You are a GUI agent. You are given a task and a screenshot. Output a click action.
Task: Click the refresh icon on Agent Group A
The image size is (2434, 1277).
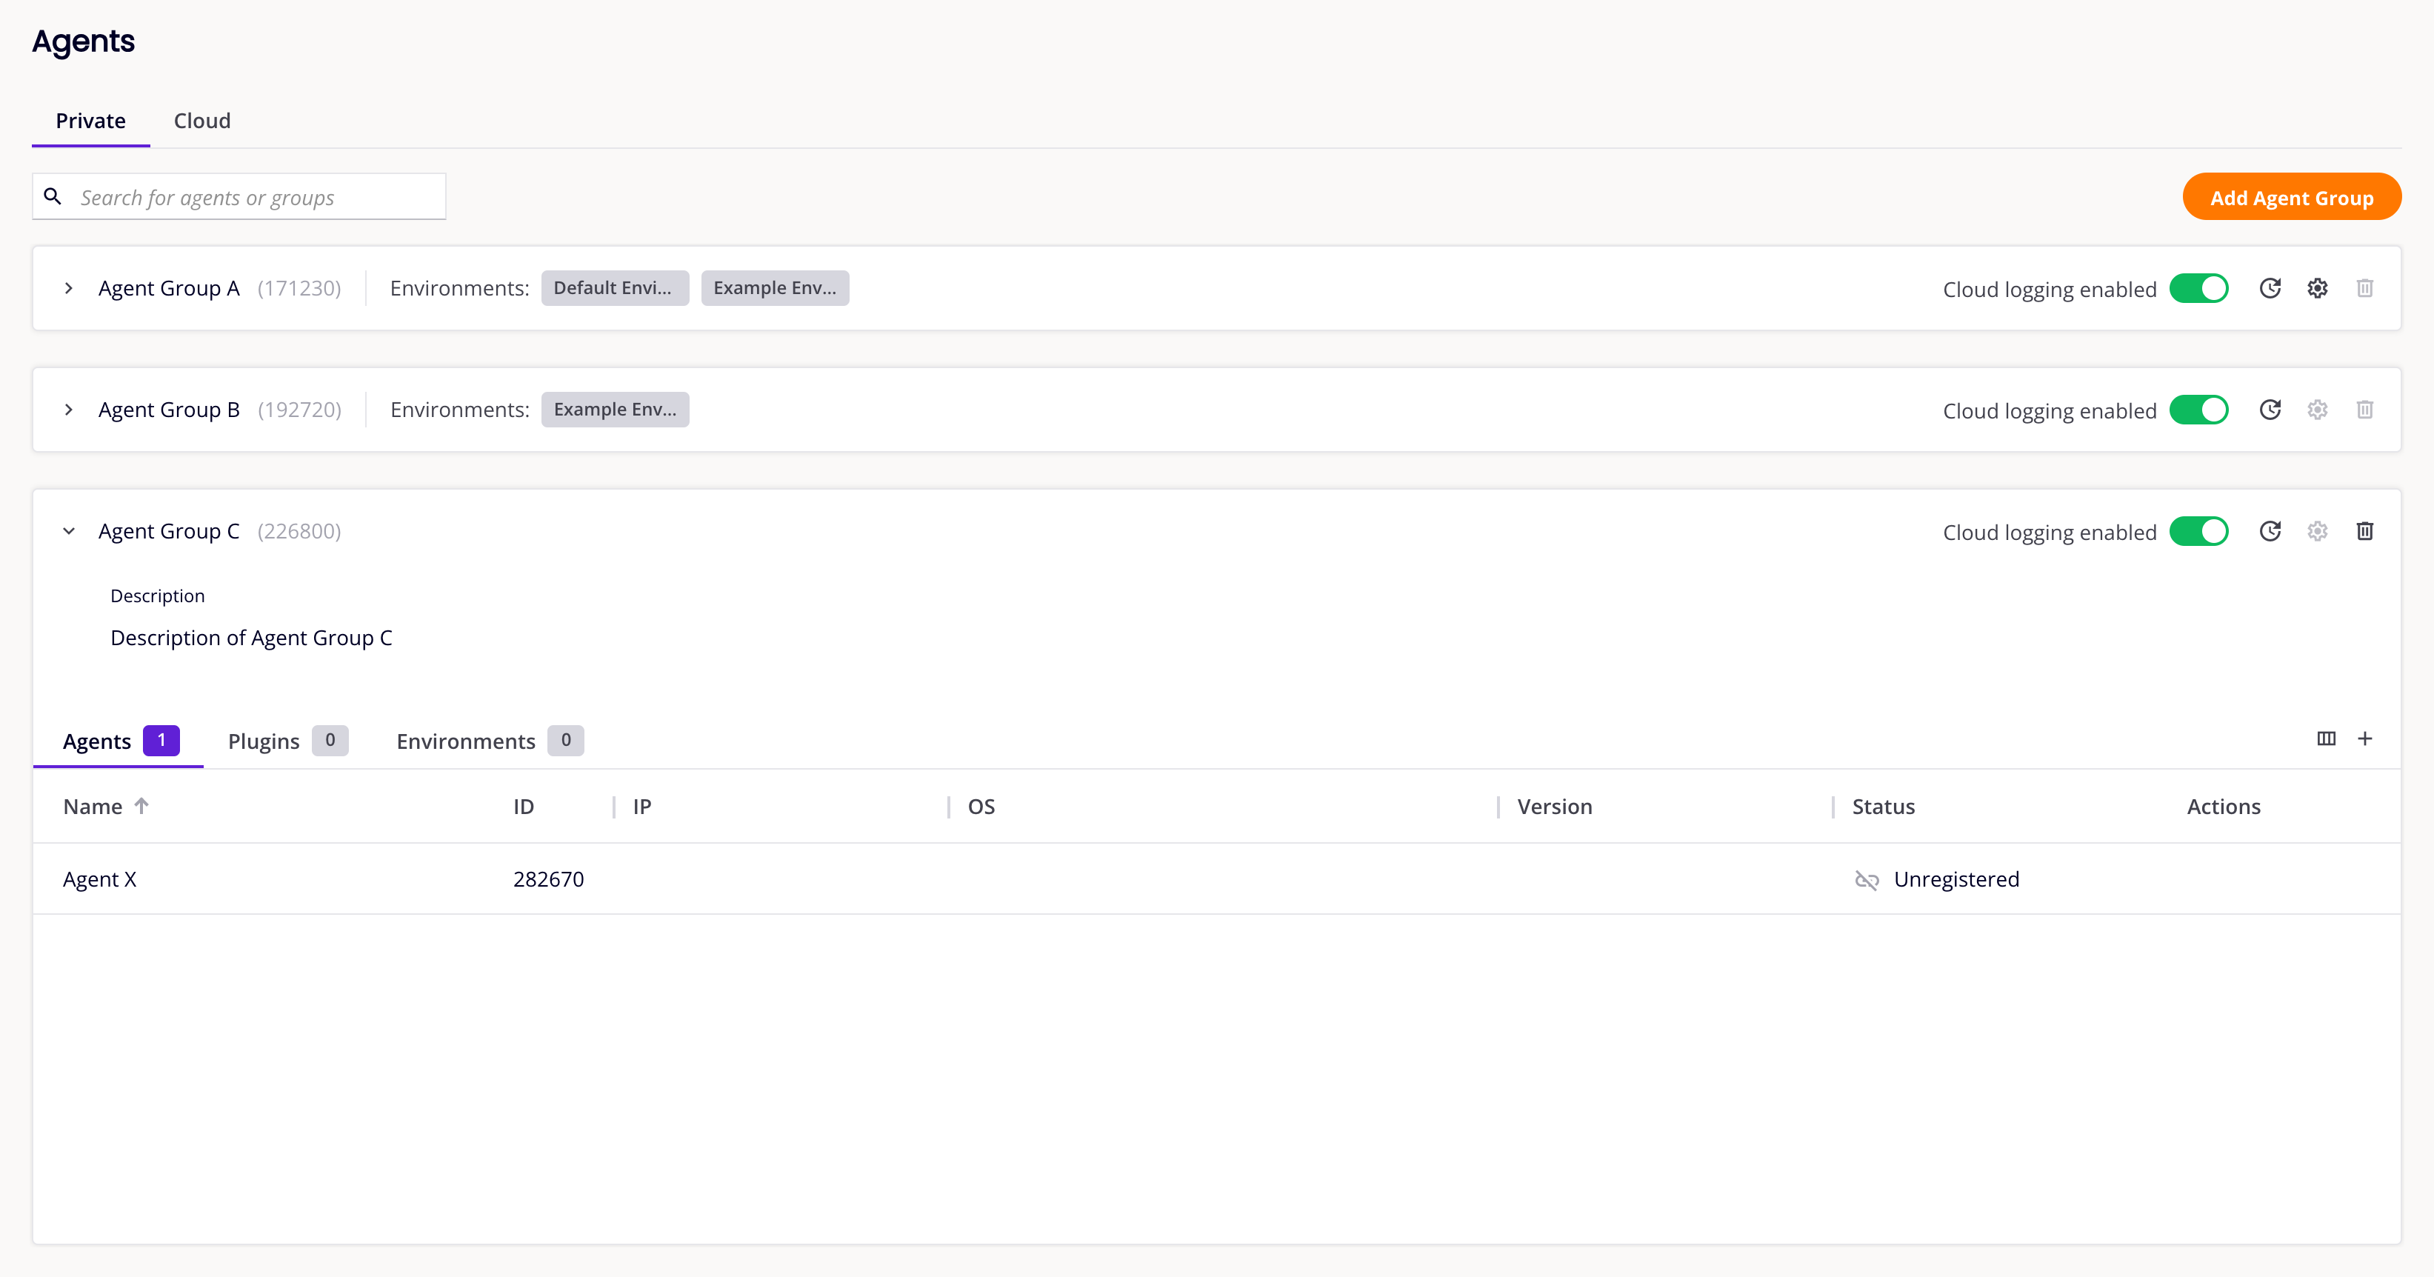2270,288
